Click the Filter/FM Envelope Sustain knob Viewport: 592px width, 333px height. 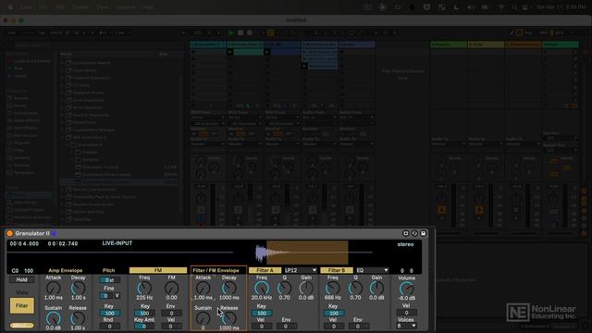[x=203, y=318]
